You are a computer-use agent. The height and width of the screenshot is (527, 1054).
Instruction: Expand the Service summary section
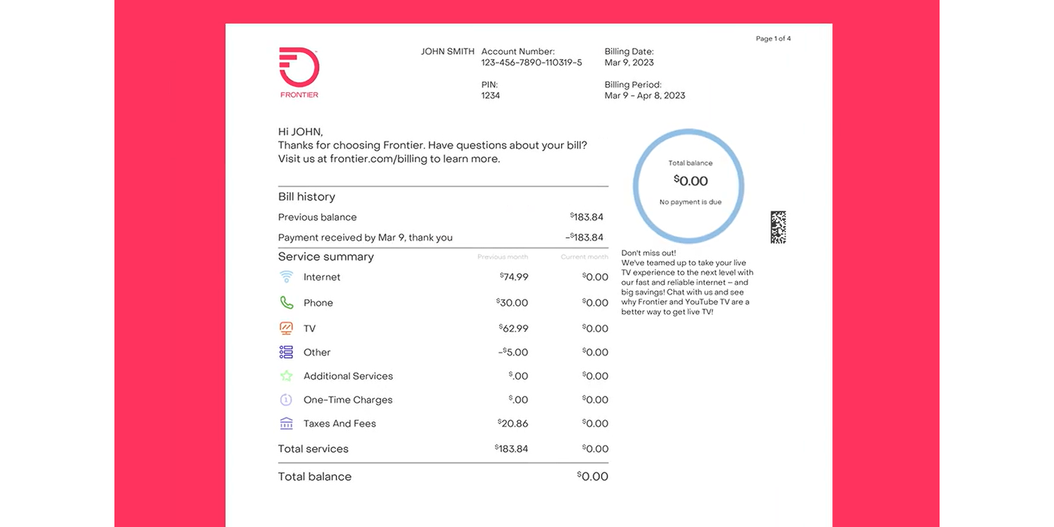[x=326, y=256]
